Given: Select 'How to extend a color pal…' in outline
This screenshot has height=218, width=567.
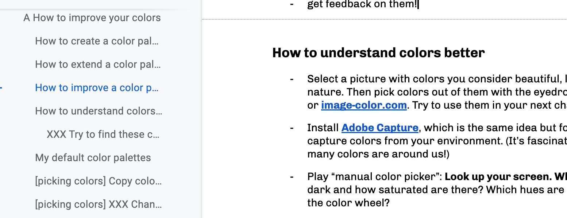Looking at the screenshot, I should pyautogui.click(x=98, y=65).
